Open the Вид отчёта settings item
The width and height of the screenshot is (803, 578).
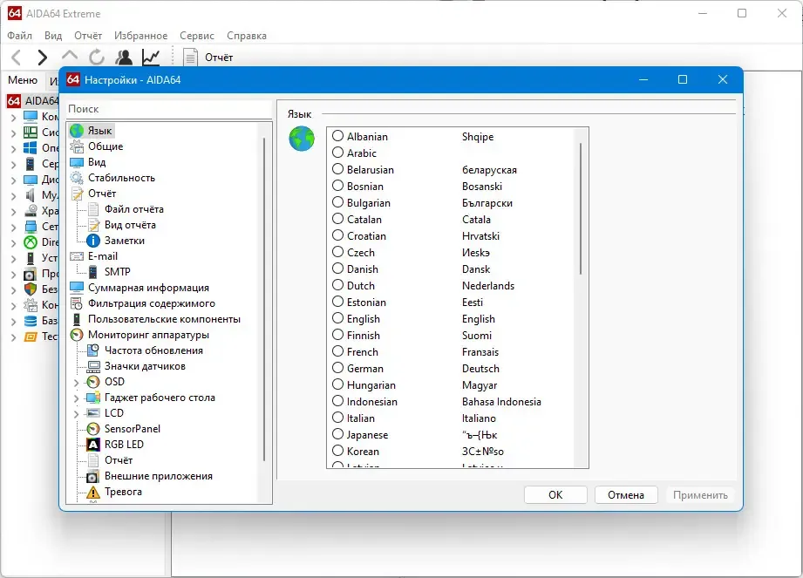tap(130, 225)
